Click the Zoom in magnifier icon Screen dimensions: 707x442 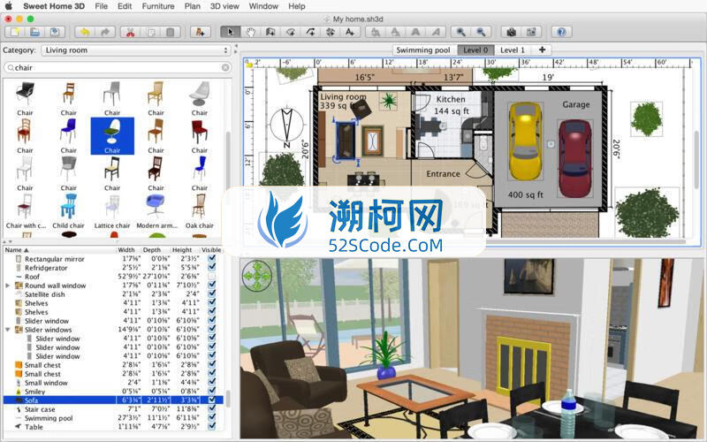pos(460,32)
